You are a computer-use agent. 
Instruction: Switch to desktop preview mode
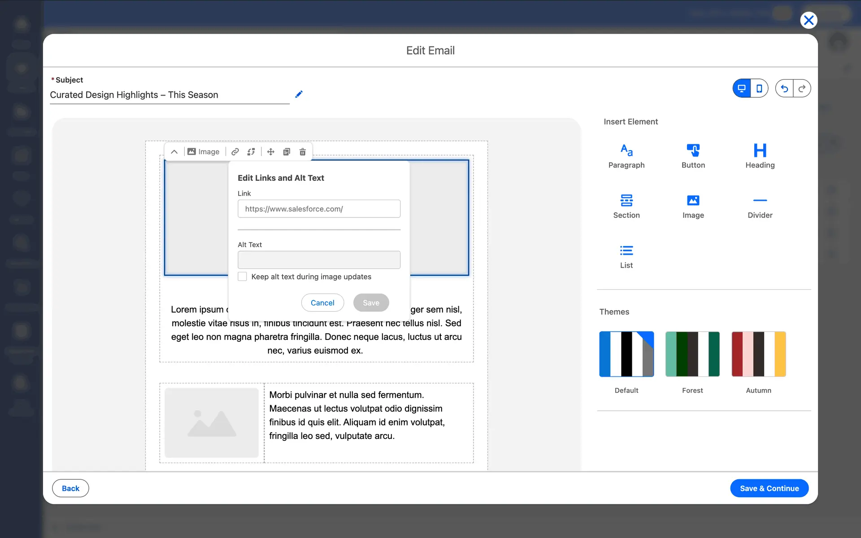742,88
